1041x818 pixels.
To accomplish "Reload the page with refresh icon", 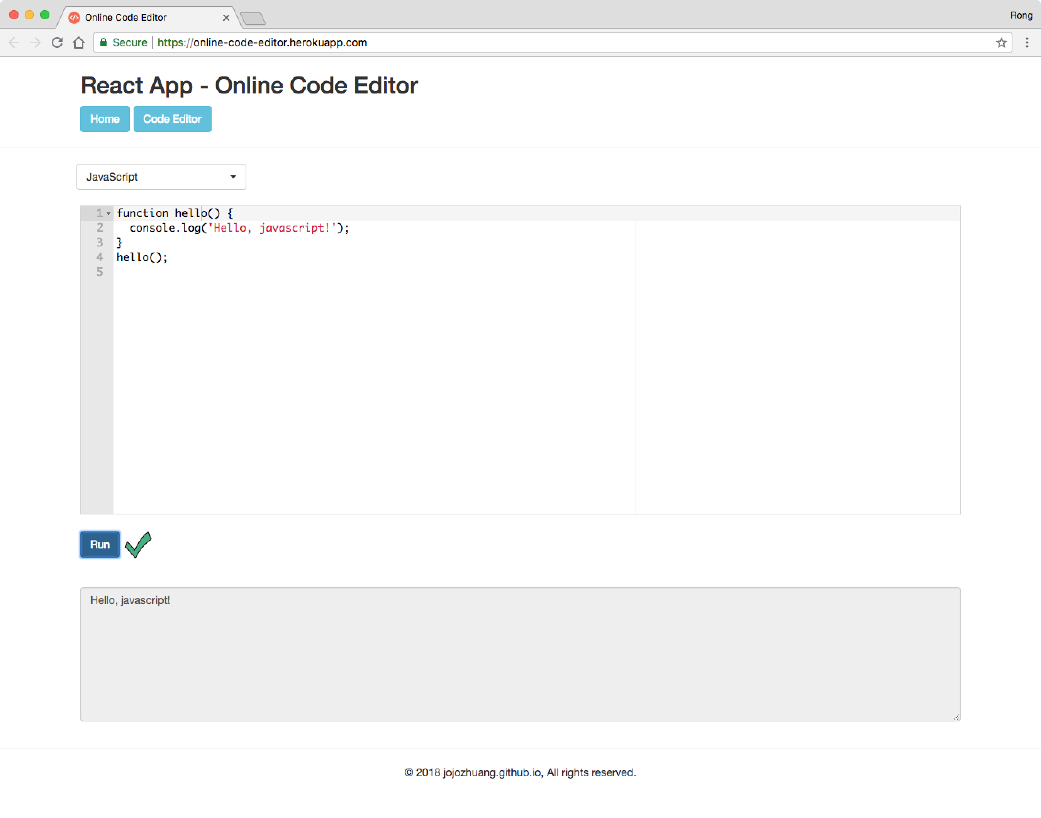I will tap(57, 42).
